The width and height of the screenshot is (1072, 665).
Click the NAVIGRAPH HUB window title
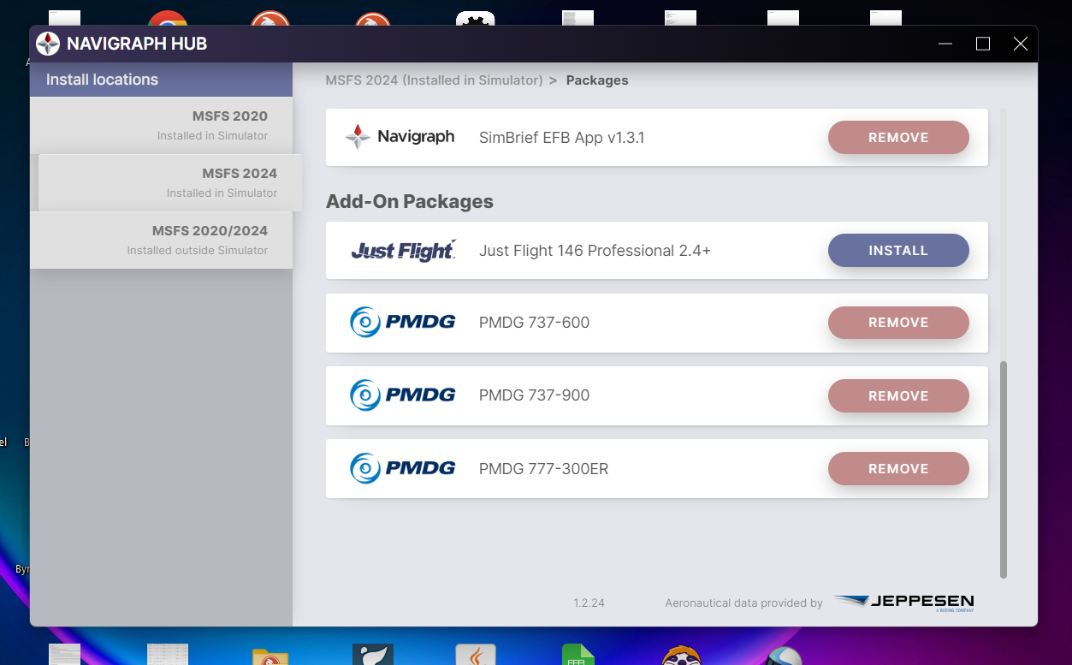pos(137,44)
